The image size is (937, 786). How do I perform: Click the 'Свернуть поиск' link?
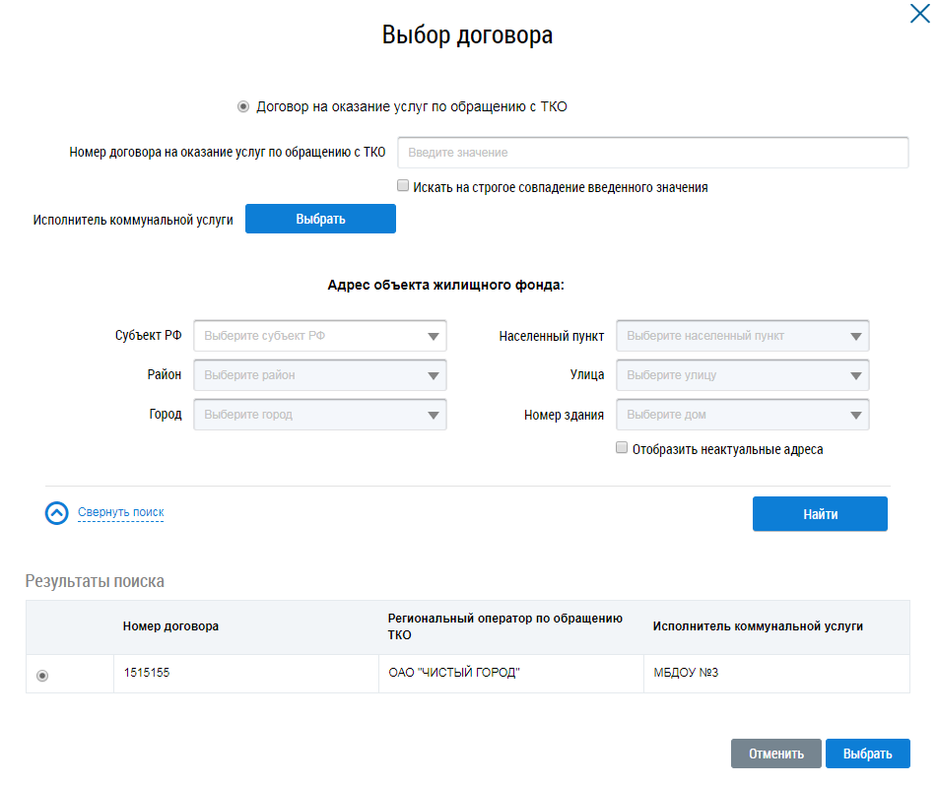coord(120,512)
